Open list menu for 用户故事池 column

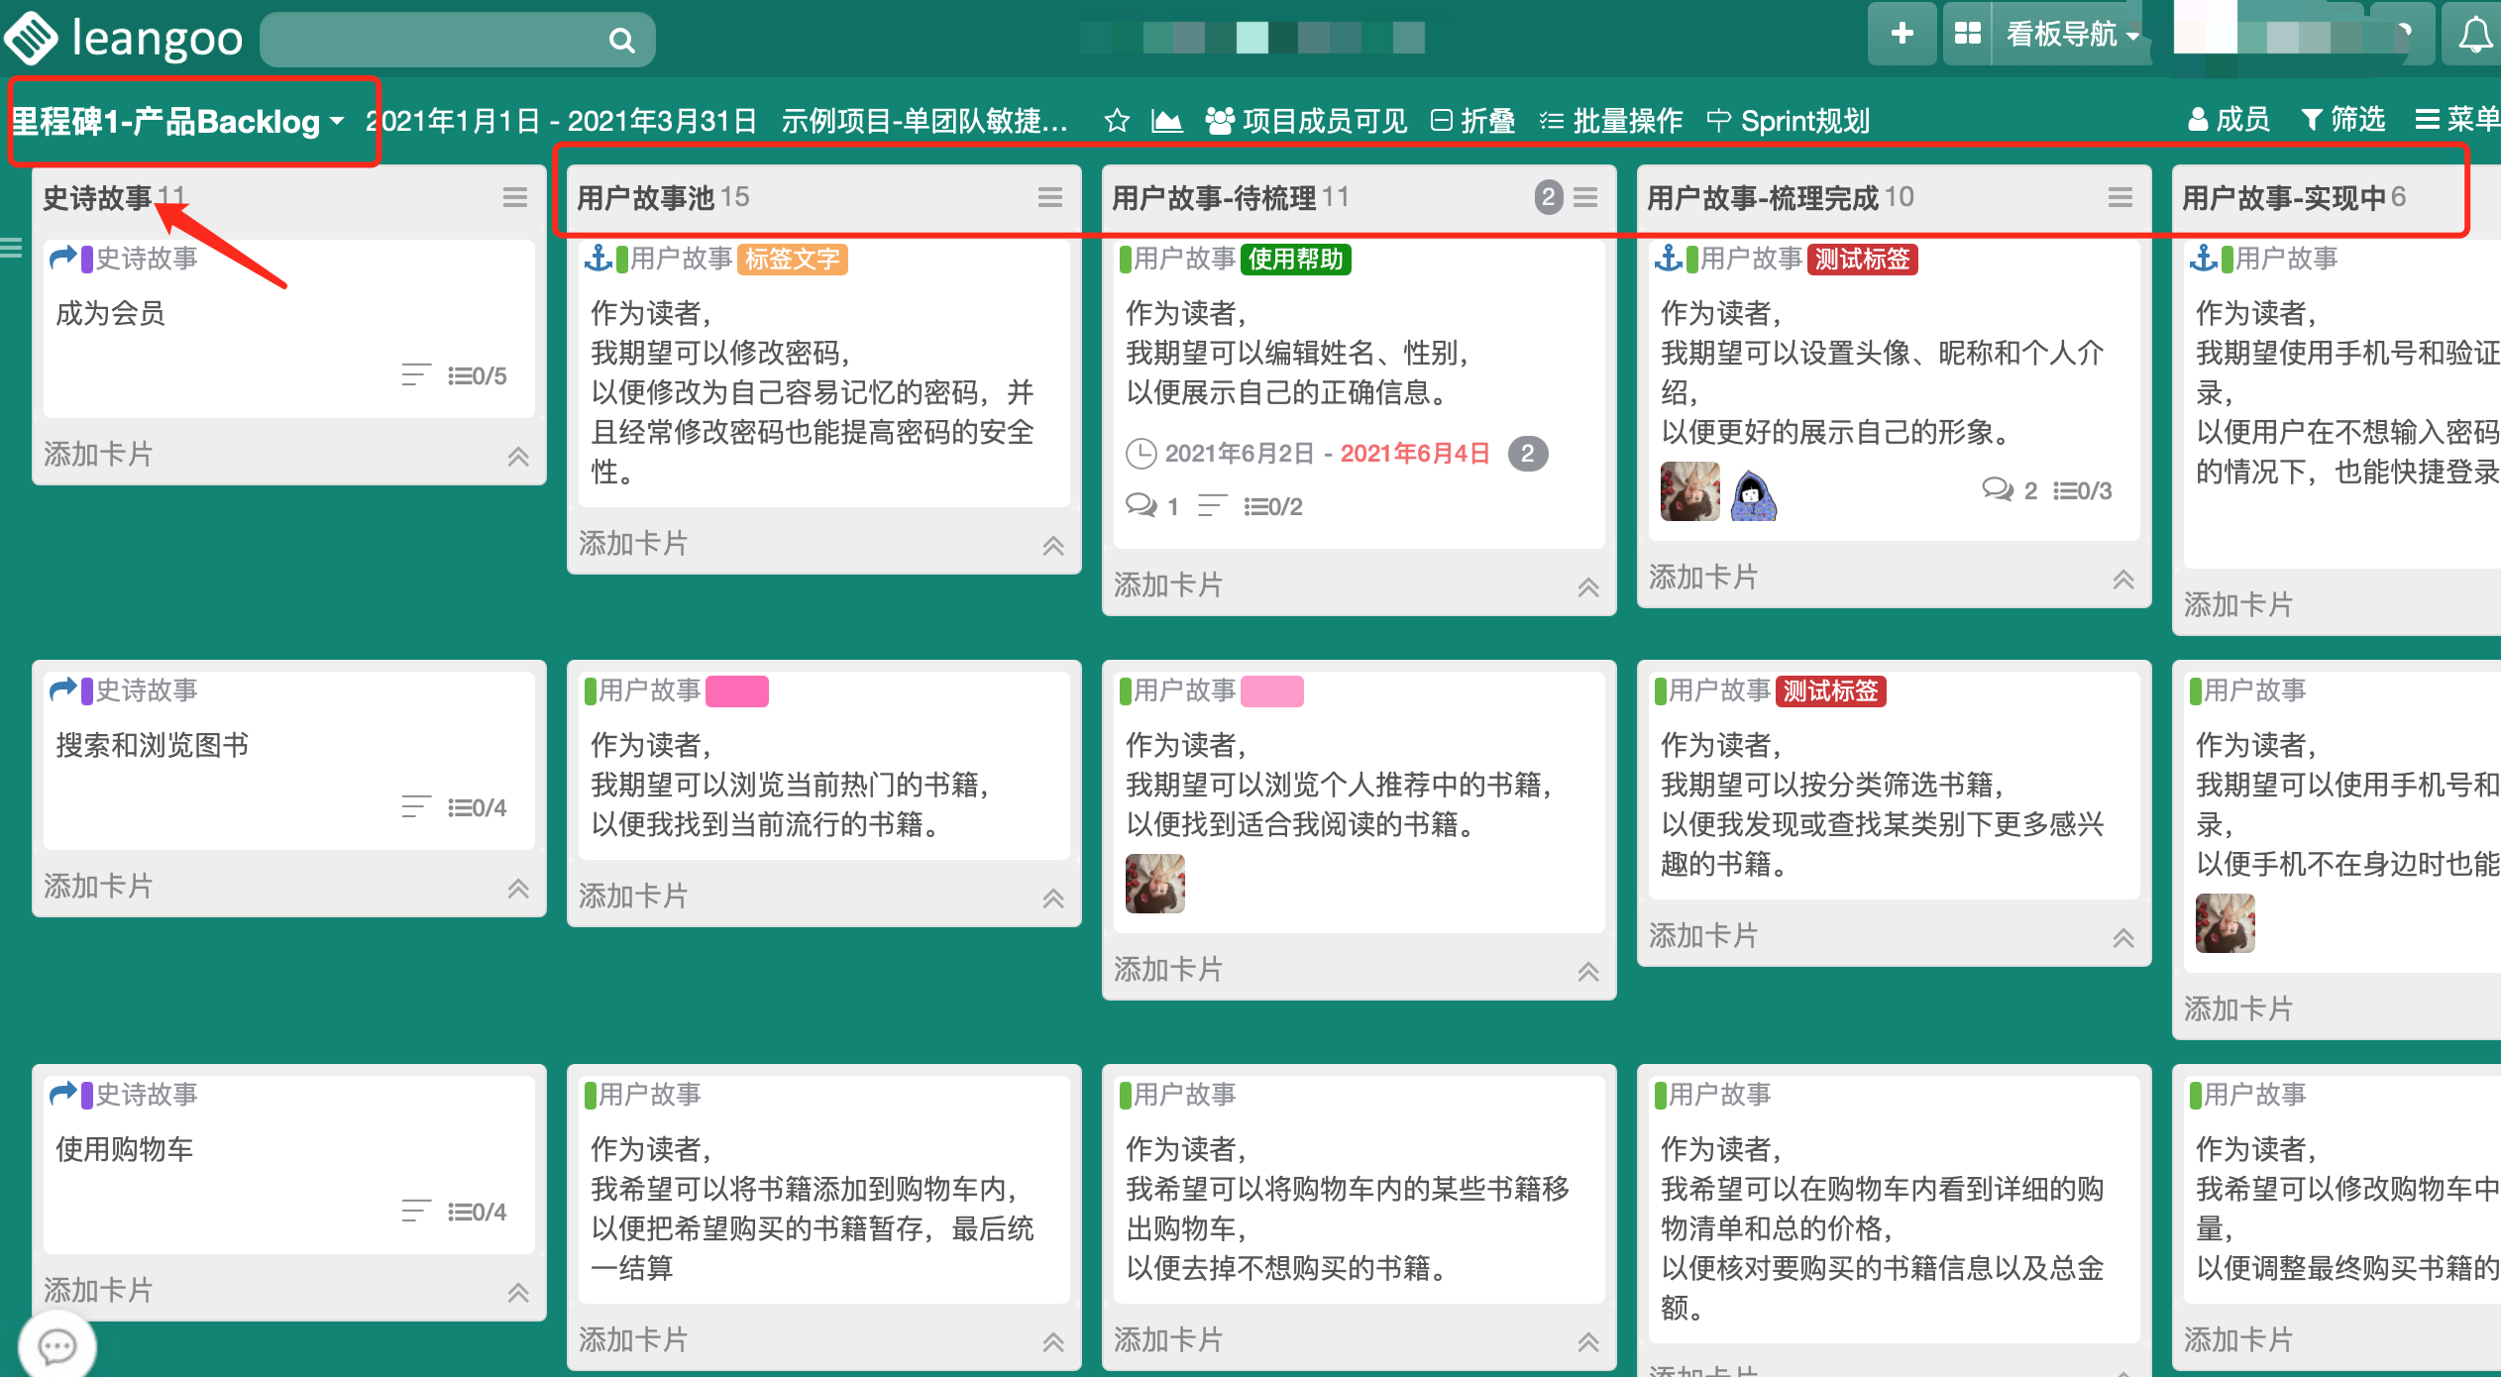point(1050,198)
